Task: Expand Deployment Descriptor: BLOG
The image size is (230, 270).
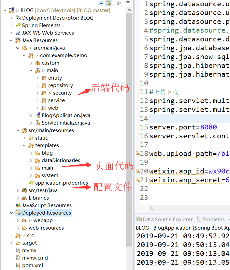Action: pyautogui.click(x=11, y=18)
